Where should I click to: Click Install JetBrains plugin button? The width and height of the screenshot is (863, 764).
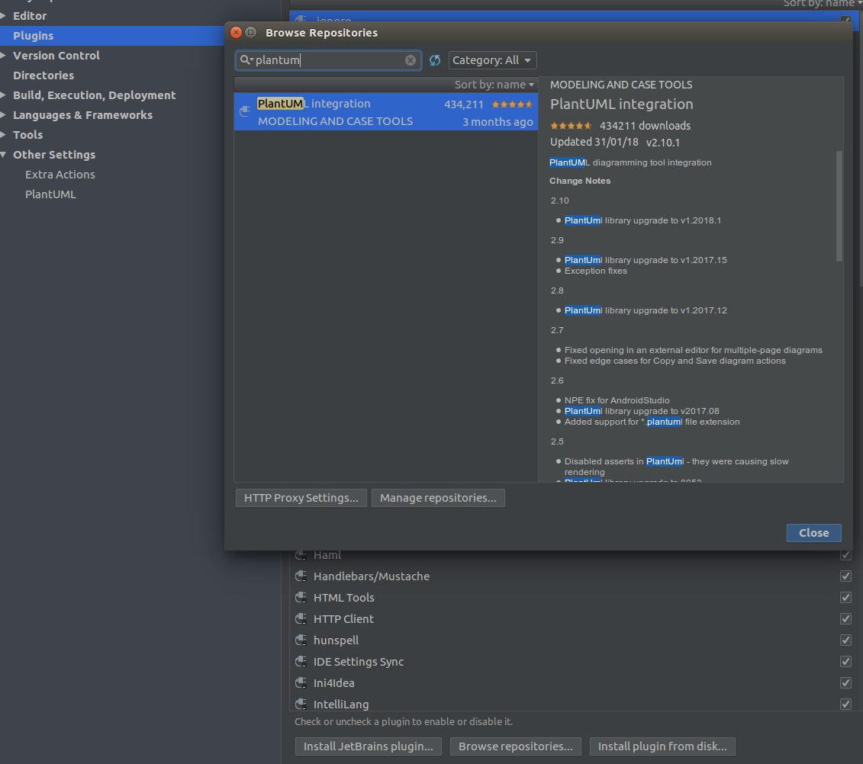point(369,746)
